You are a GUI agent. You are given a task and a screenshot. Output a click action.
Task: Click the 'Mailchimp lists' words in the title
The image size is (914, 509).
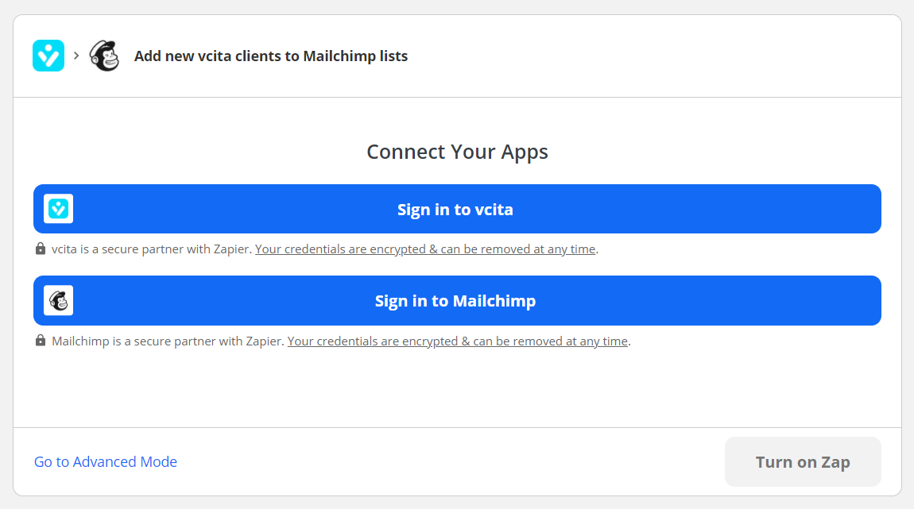(x=355, y=56)
